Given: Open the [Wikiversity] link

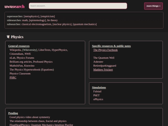Looking at the screenshot, I should (30, 50).
